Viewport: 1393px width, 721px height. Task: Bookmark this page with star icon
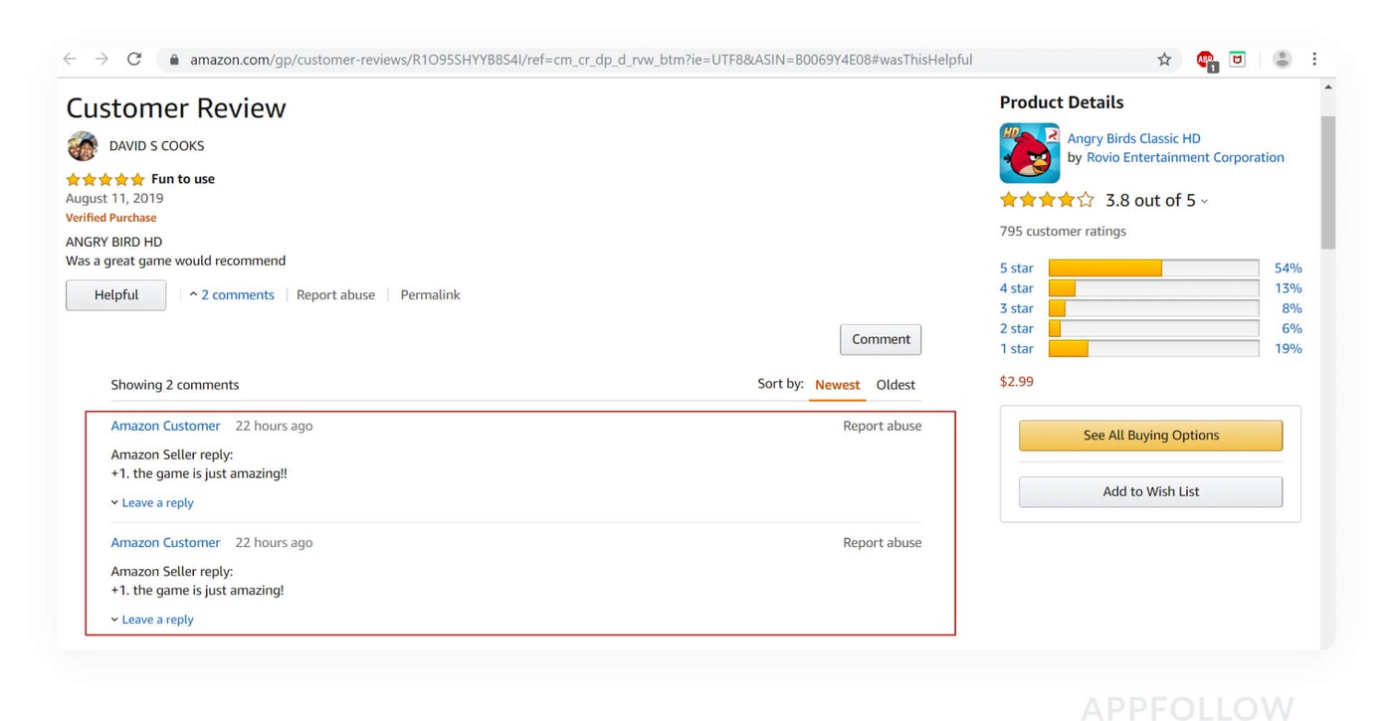pyautogui.click(x=1164, y=60)
